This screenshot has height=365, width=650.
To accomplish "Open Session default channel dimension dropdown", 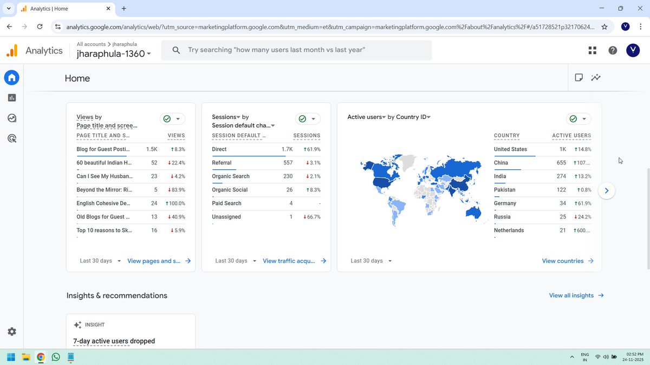I will [x=244, y=125].
